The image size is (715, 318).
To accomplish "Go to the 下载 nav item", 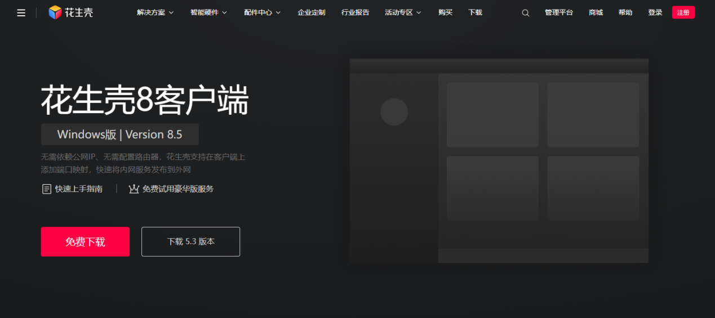I will 475,12.
